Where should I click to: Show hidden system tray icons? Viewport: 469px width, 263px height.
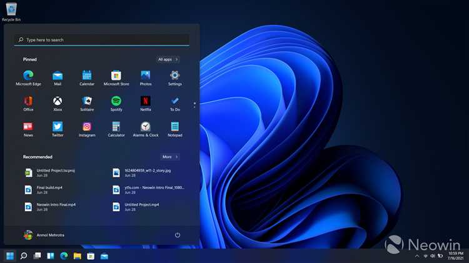[x=417, y=256]
